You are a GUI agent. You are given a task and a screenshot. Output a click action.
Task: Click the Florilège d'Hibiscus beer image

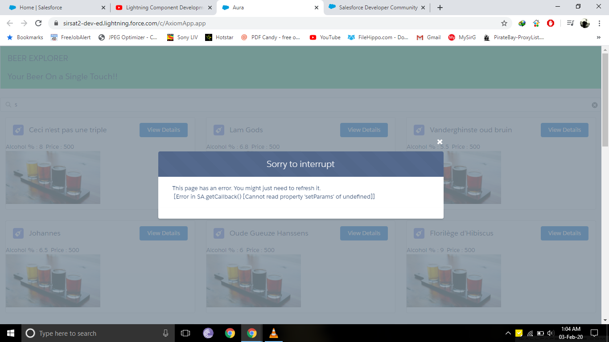point(454,281)
